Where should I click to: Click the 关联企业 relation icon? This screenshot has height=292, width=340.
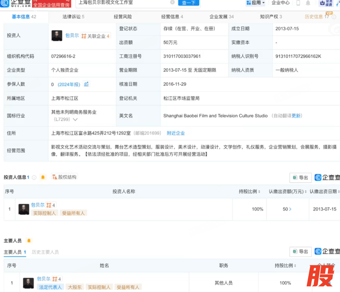(84, 36)
